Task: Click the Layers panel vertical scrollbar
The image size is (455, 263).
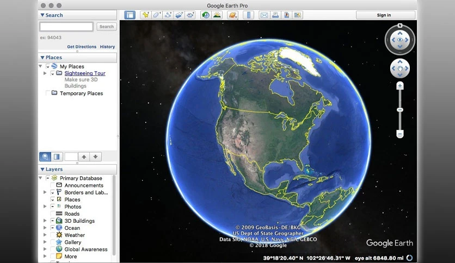Action: (x=114, y=215)
